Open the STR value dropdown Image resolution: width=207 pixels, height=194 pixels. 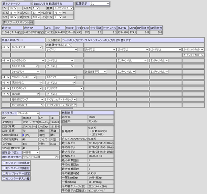(x=13, y=13)
